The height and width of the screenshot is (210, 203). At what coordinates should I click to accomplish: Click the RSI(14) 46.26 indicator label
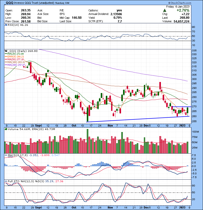point(18,25)
